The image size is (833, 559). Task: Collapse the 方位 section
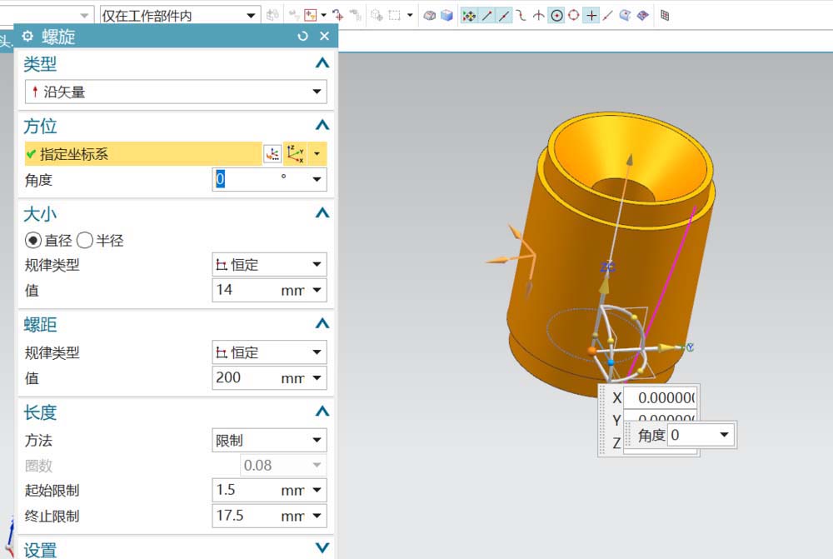[x=322, y=126]
